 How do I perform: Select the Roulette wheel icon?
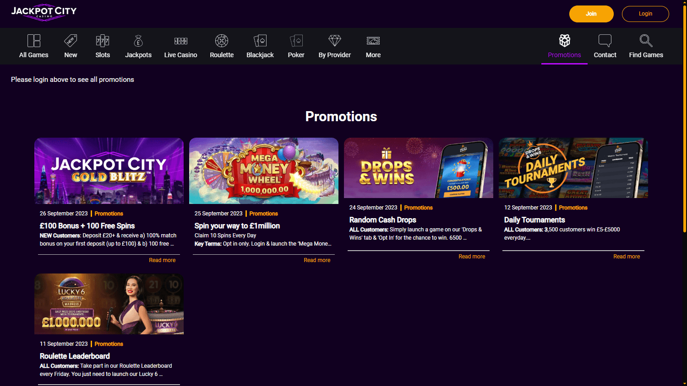click(x=222, y=41)
